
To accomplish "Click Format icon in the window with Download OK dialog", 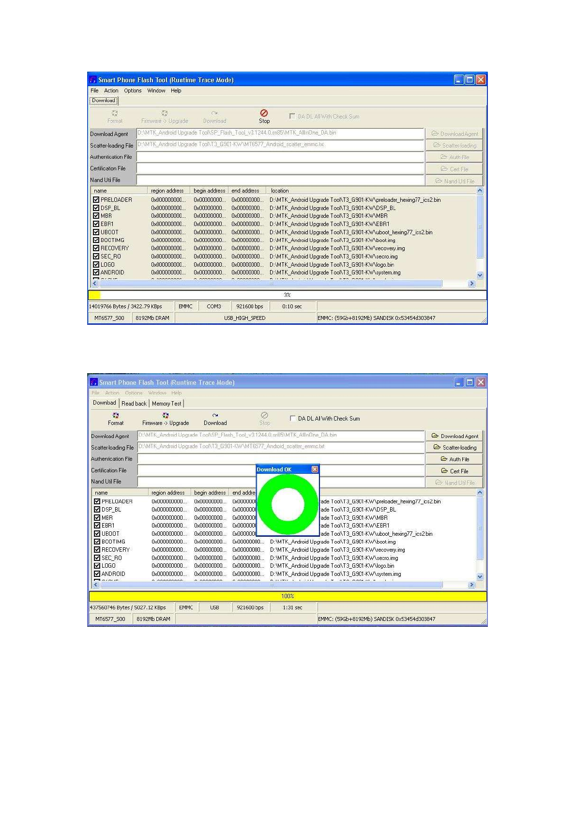I will pyautogui.click(x=116, y=415).
